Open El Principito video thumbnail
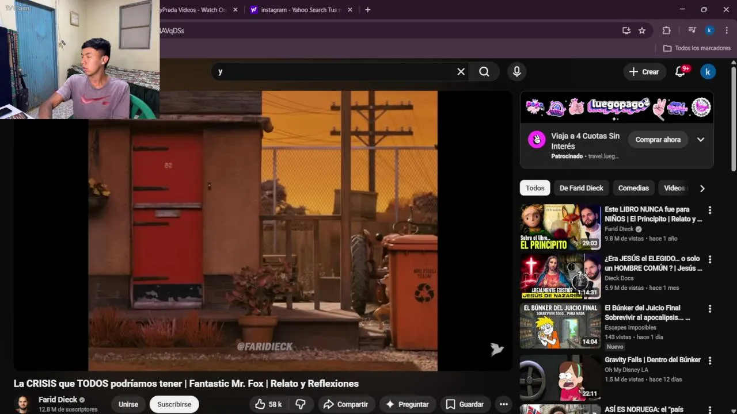 pos(560,227)
